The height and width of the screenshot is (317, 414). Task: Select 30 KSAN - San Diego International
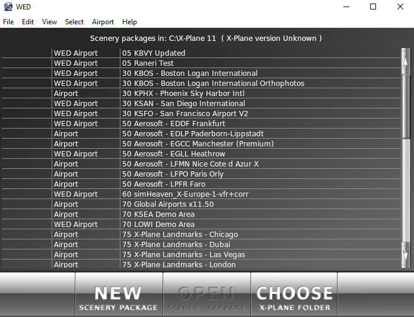pyautogui.click(x=201, y=103)
